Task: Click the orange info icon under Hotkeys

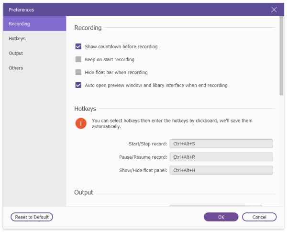Action: 81,124
